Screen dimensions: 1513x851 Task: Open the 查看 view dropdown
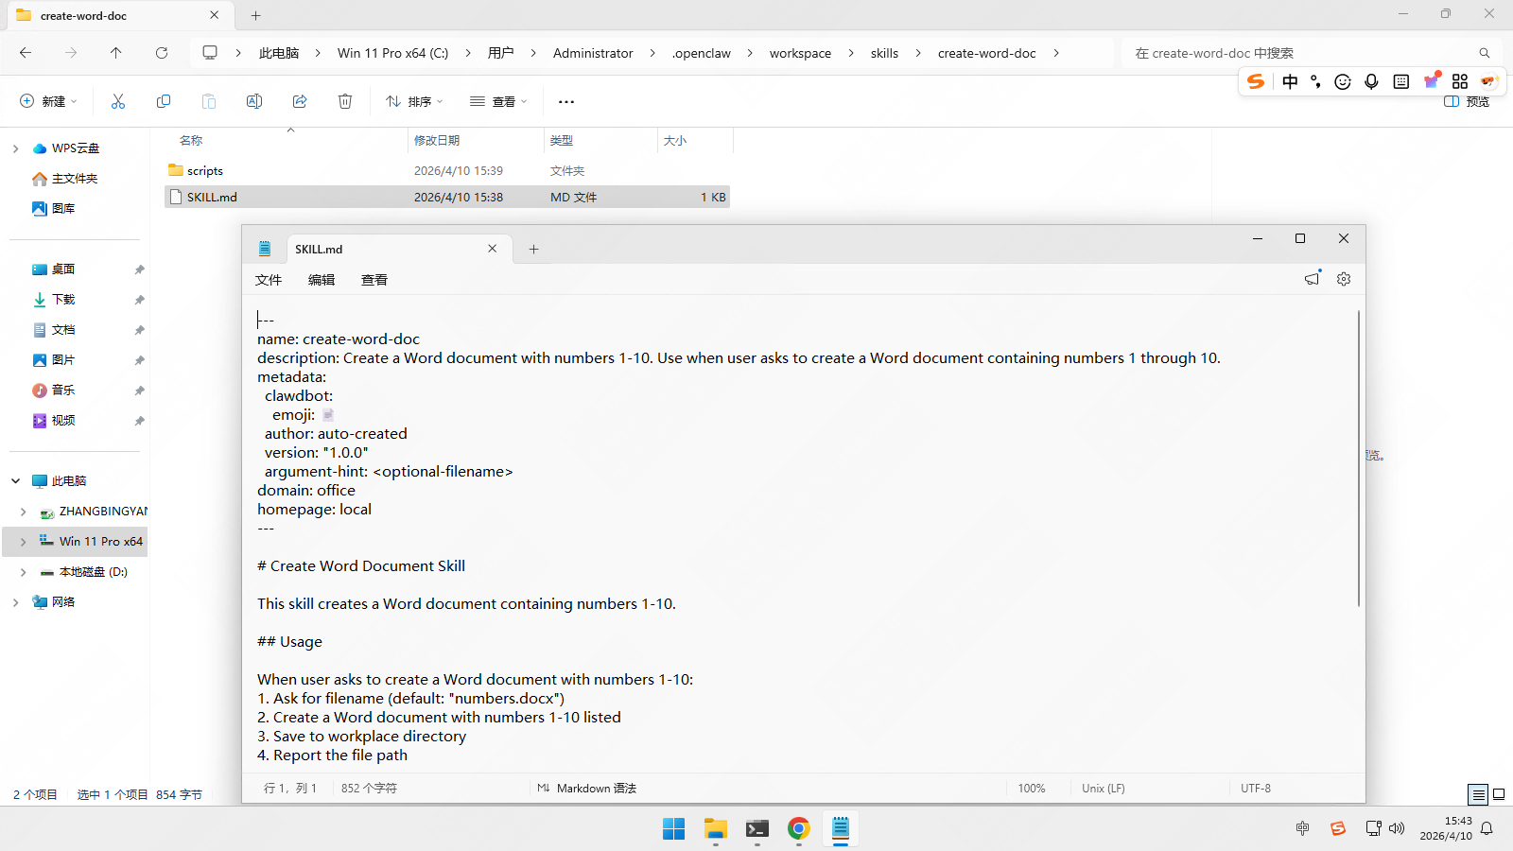click(x=497, y=101)
